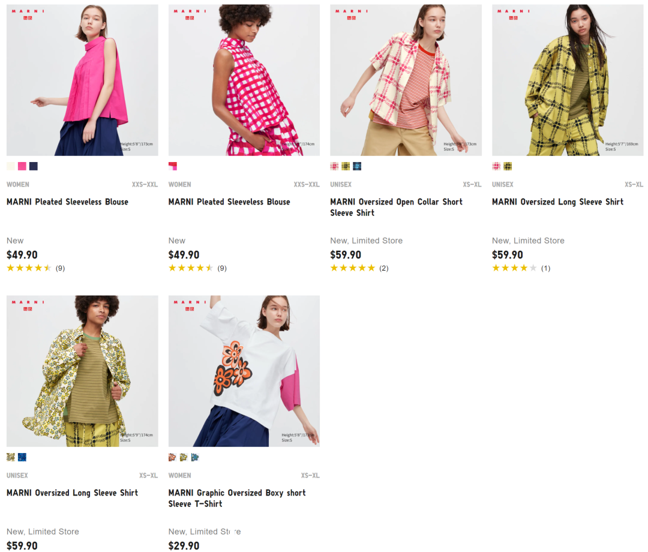Open the yellow floral Long Sleeve Shirt photo
This screenshot has width=648, height=552.
click(82, 371)
